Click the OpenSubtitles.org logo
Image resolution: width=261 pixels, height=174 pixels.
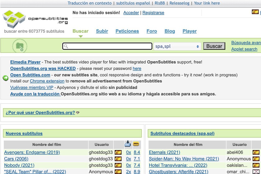click(x=35, y=19)
